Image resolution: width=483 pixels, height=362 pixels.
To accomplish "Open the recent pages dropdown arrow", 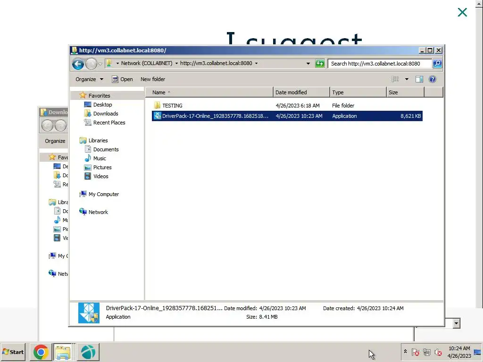I will pos(100,64).
